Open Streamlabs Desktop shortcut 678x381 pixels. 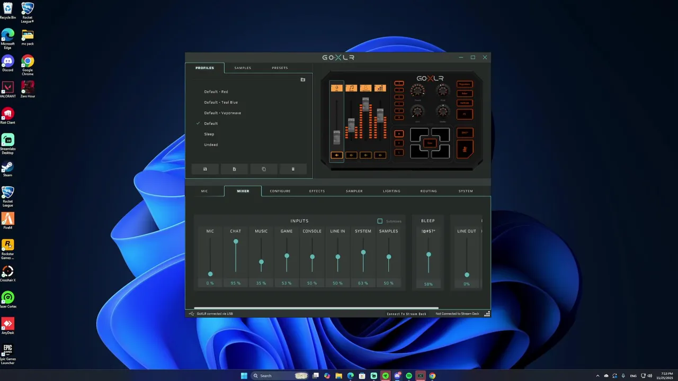click(7, 144)
